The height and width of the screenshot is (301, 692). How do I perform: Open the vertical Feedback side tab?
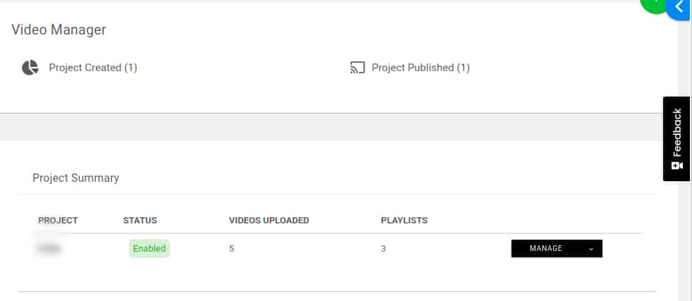point(676,139)
